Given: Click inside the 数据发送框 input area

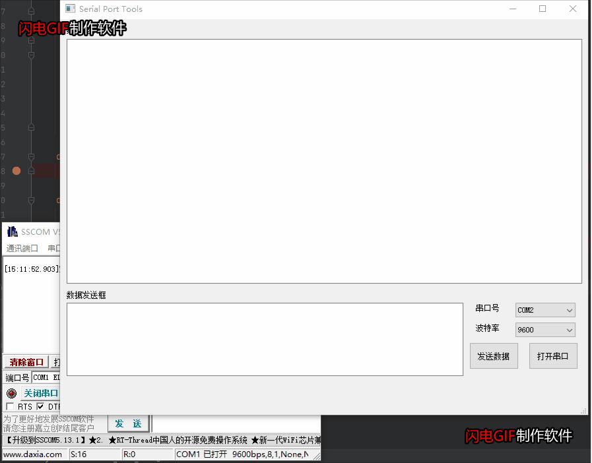Looking at the screenshot, I should (x=264, y=338).
